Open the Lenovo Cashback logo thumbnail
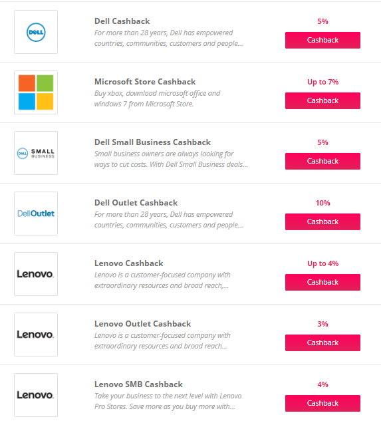This screenshot has width=381, height=425. (x=36, y=274)
